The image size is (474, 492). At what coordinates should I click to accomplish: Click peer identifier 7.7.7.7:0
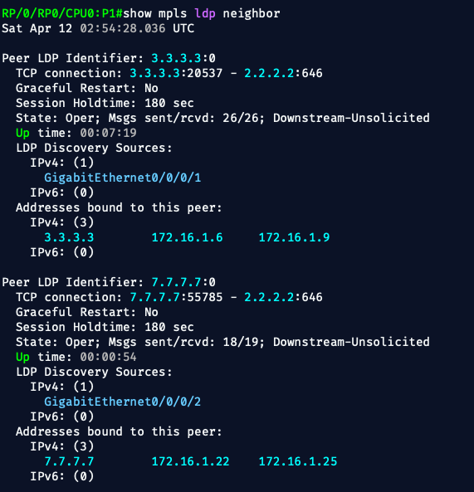(x=183, y=282)
